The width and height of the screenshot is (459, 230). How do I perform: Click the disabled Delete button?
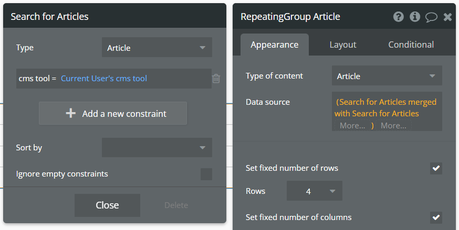(176, 205)
